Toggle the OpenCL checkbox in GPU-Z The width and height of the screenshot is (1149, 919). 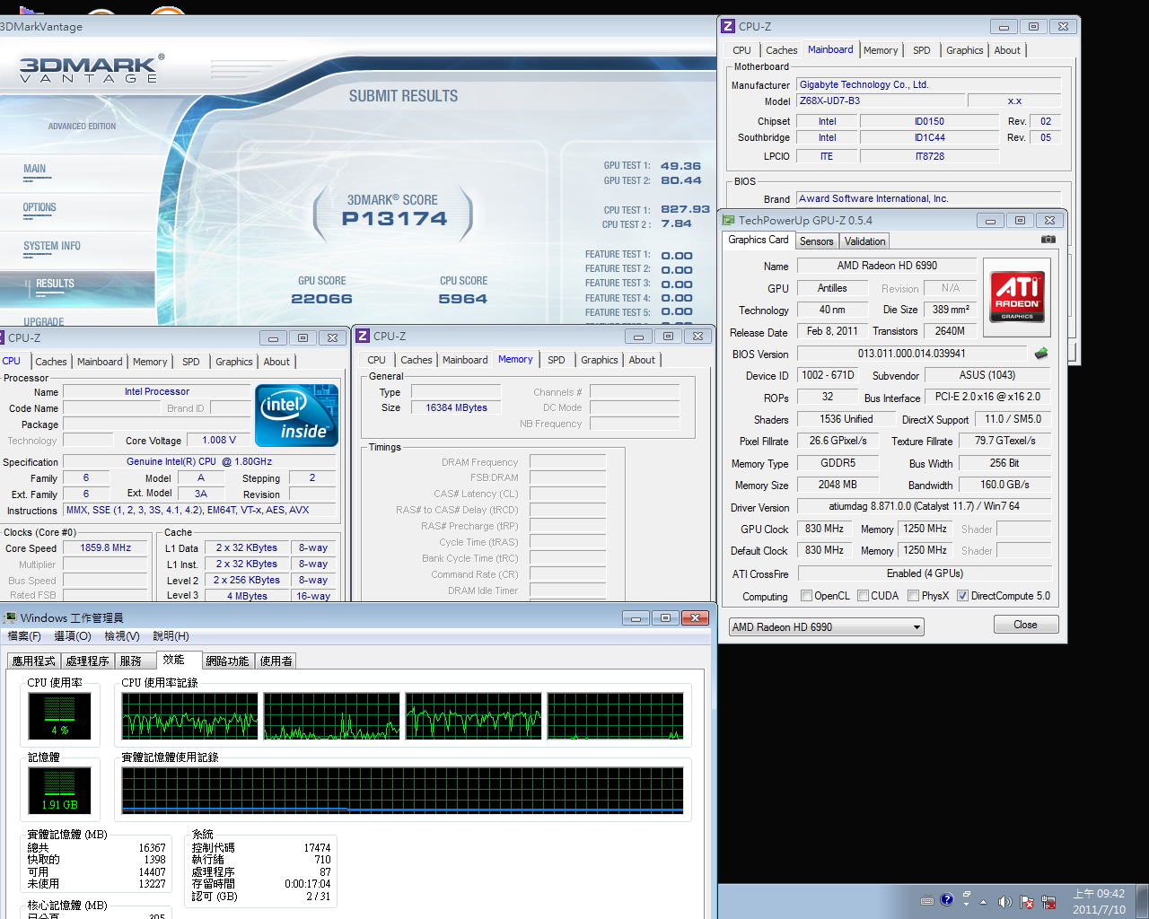[806, 596]
